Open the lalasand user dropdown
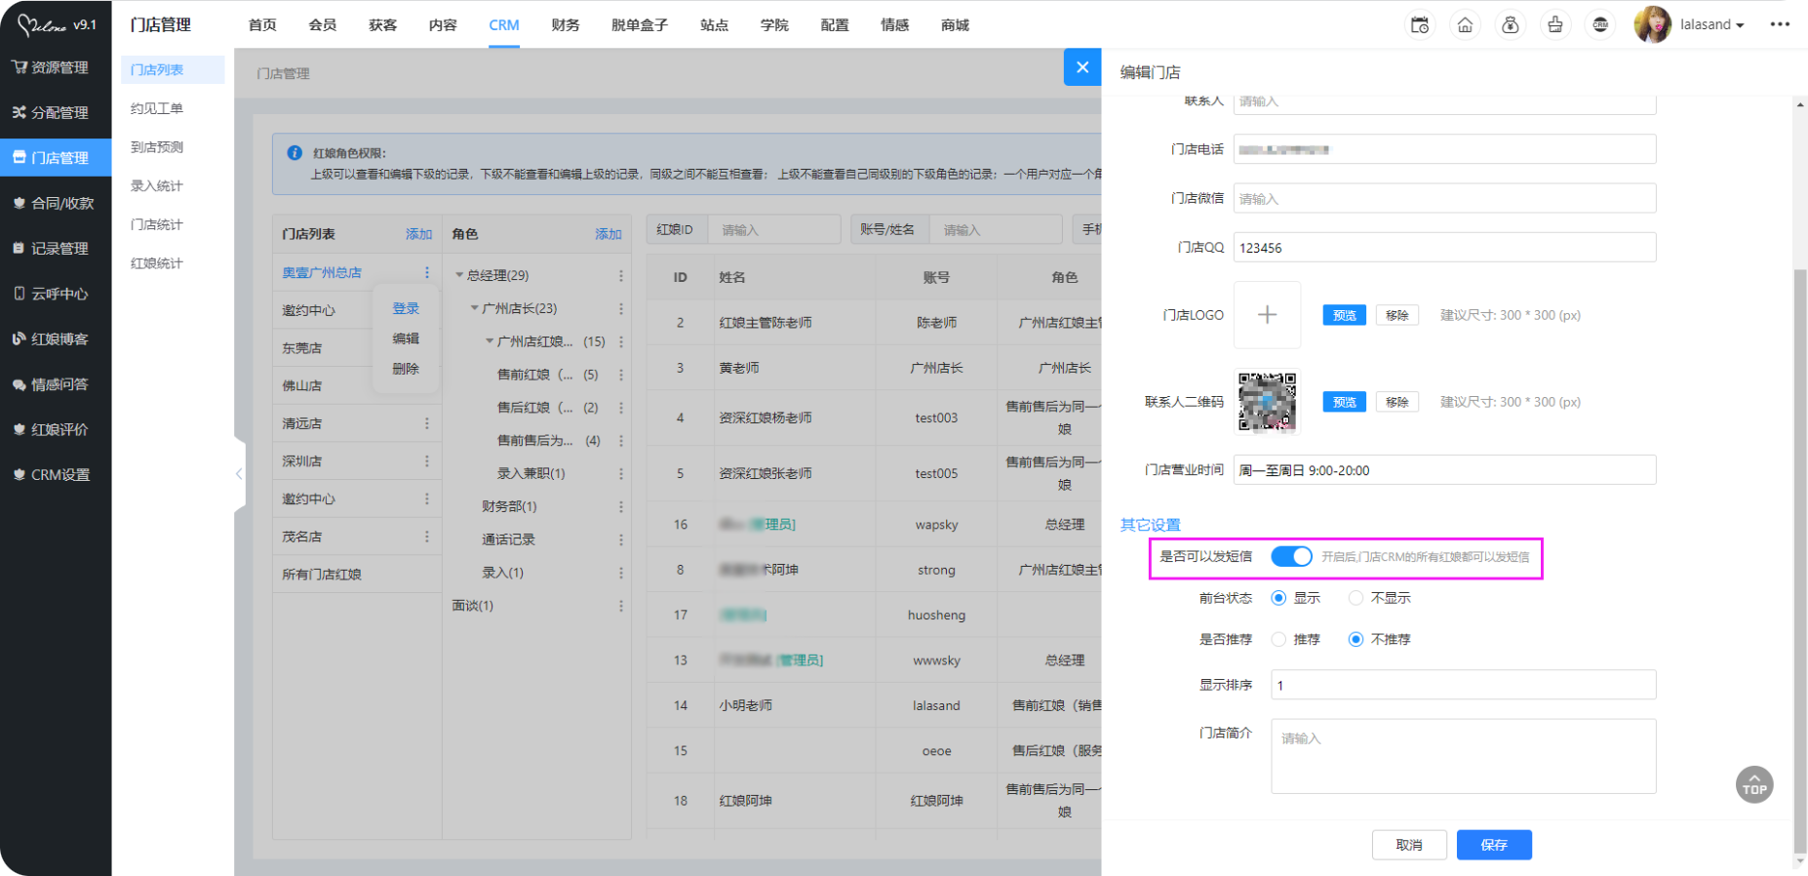Image resolution: width=1808 pixels, height=876 pixels. pos(1710,25)
